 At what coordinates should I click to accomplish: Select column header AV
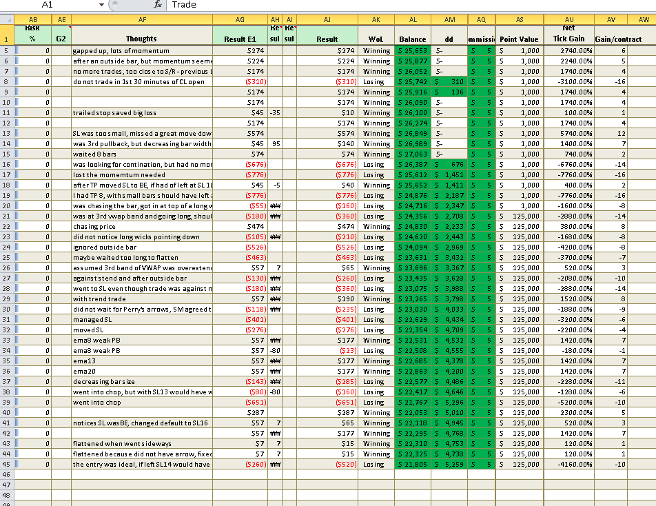(611, 20)
